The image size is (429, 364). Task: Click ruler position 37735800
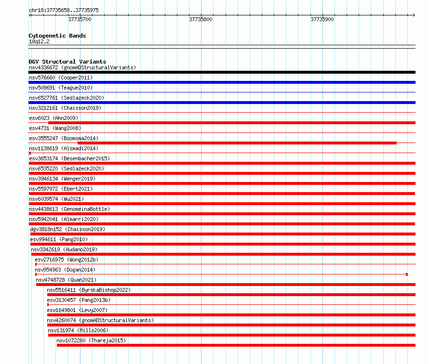click(x=201, y=19)
